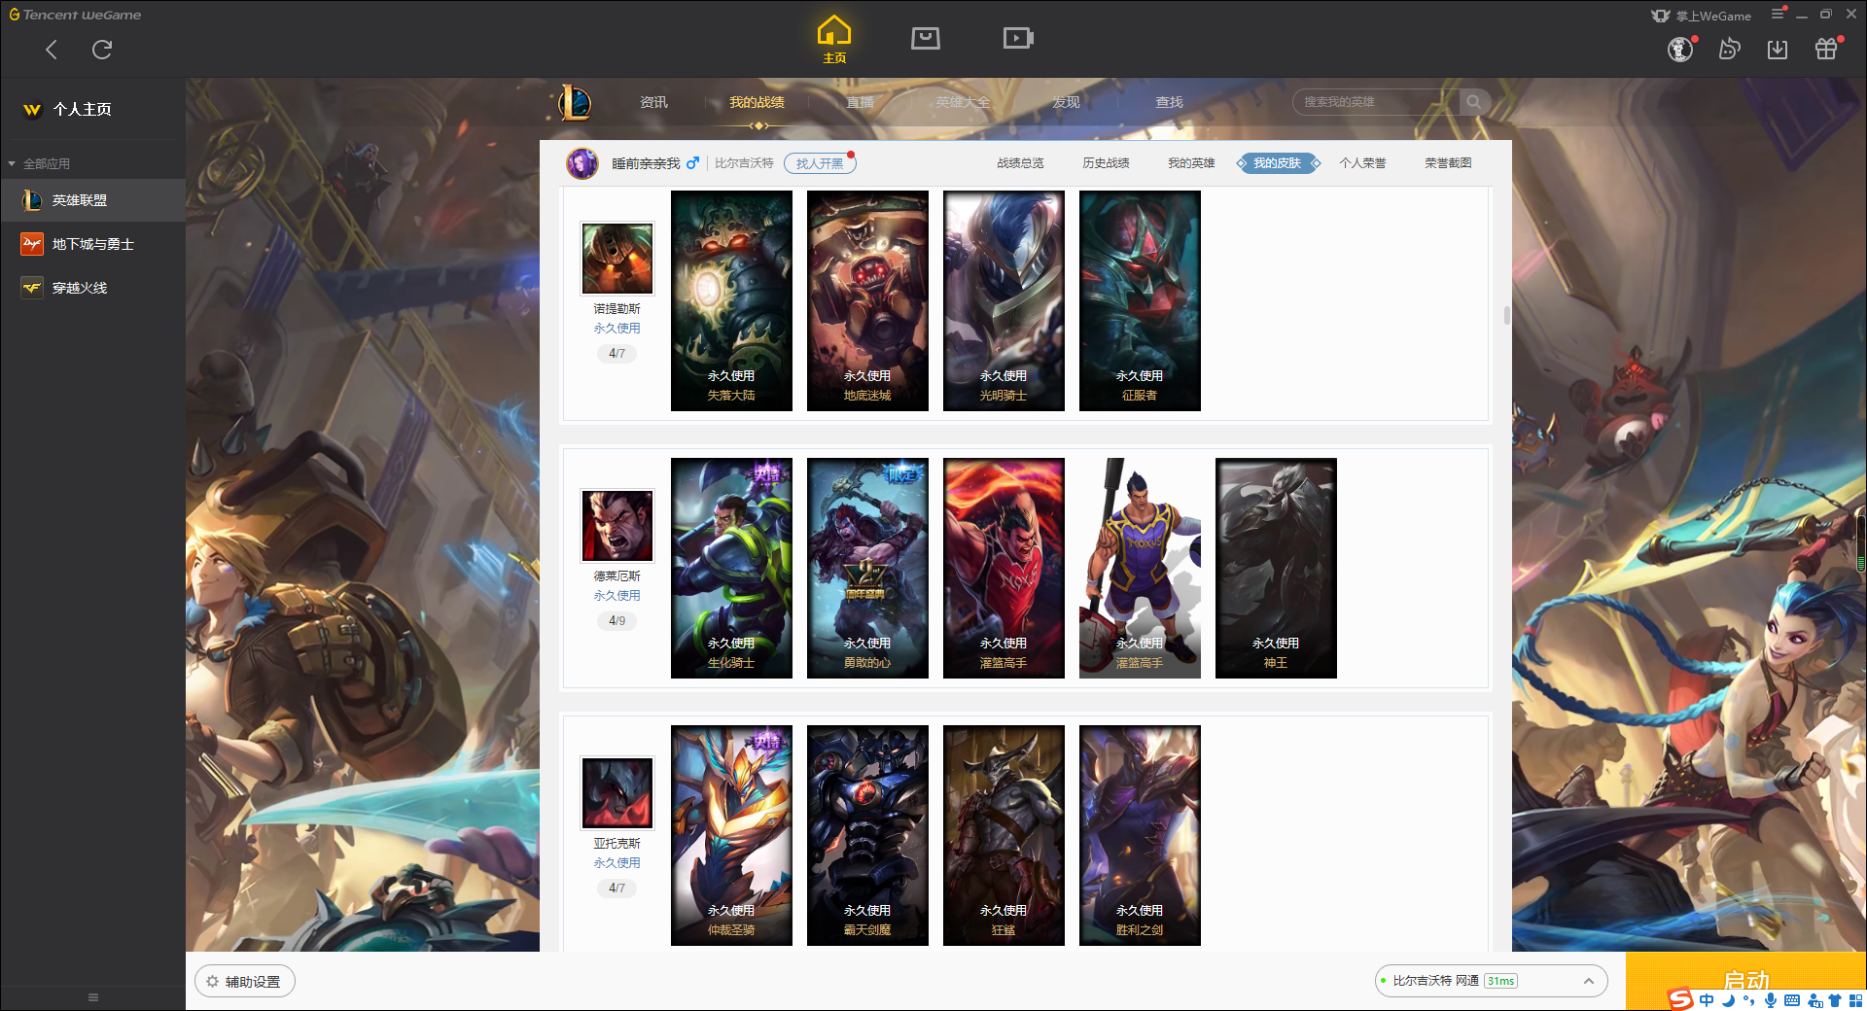Image resolution: width=1867 pixels, height=1011 pixels.
Task: Switch to 荣誉截图 sub-tab
Action: pyautogui.click(x=1448, y=163)
